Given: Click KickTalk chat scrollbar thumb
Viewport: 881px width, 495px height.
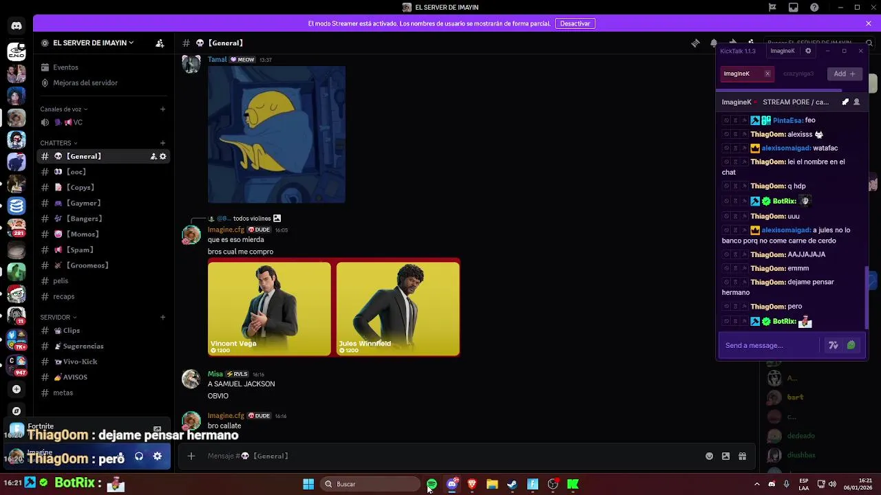Looking at the screenshot, I should (x=866, y=296).
